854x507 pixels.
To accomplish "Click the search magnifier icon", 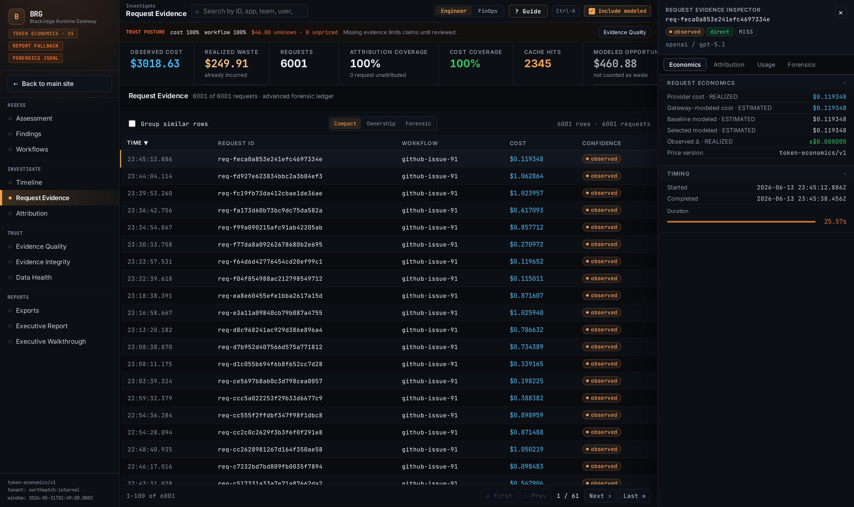I will 197,12.
